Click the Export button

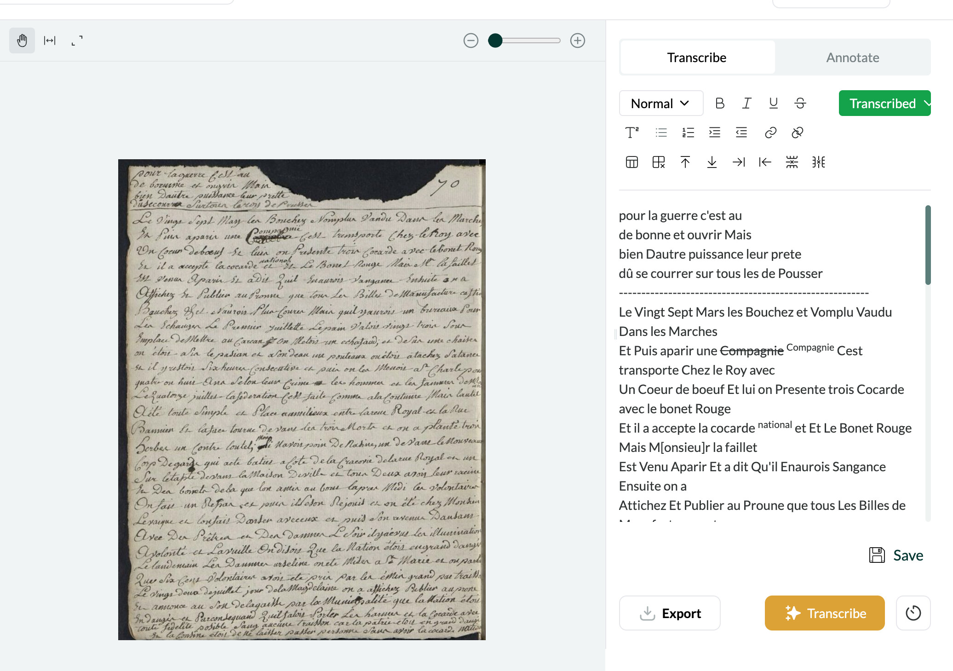click(x=670, y=613)
